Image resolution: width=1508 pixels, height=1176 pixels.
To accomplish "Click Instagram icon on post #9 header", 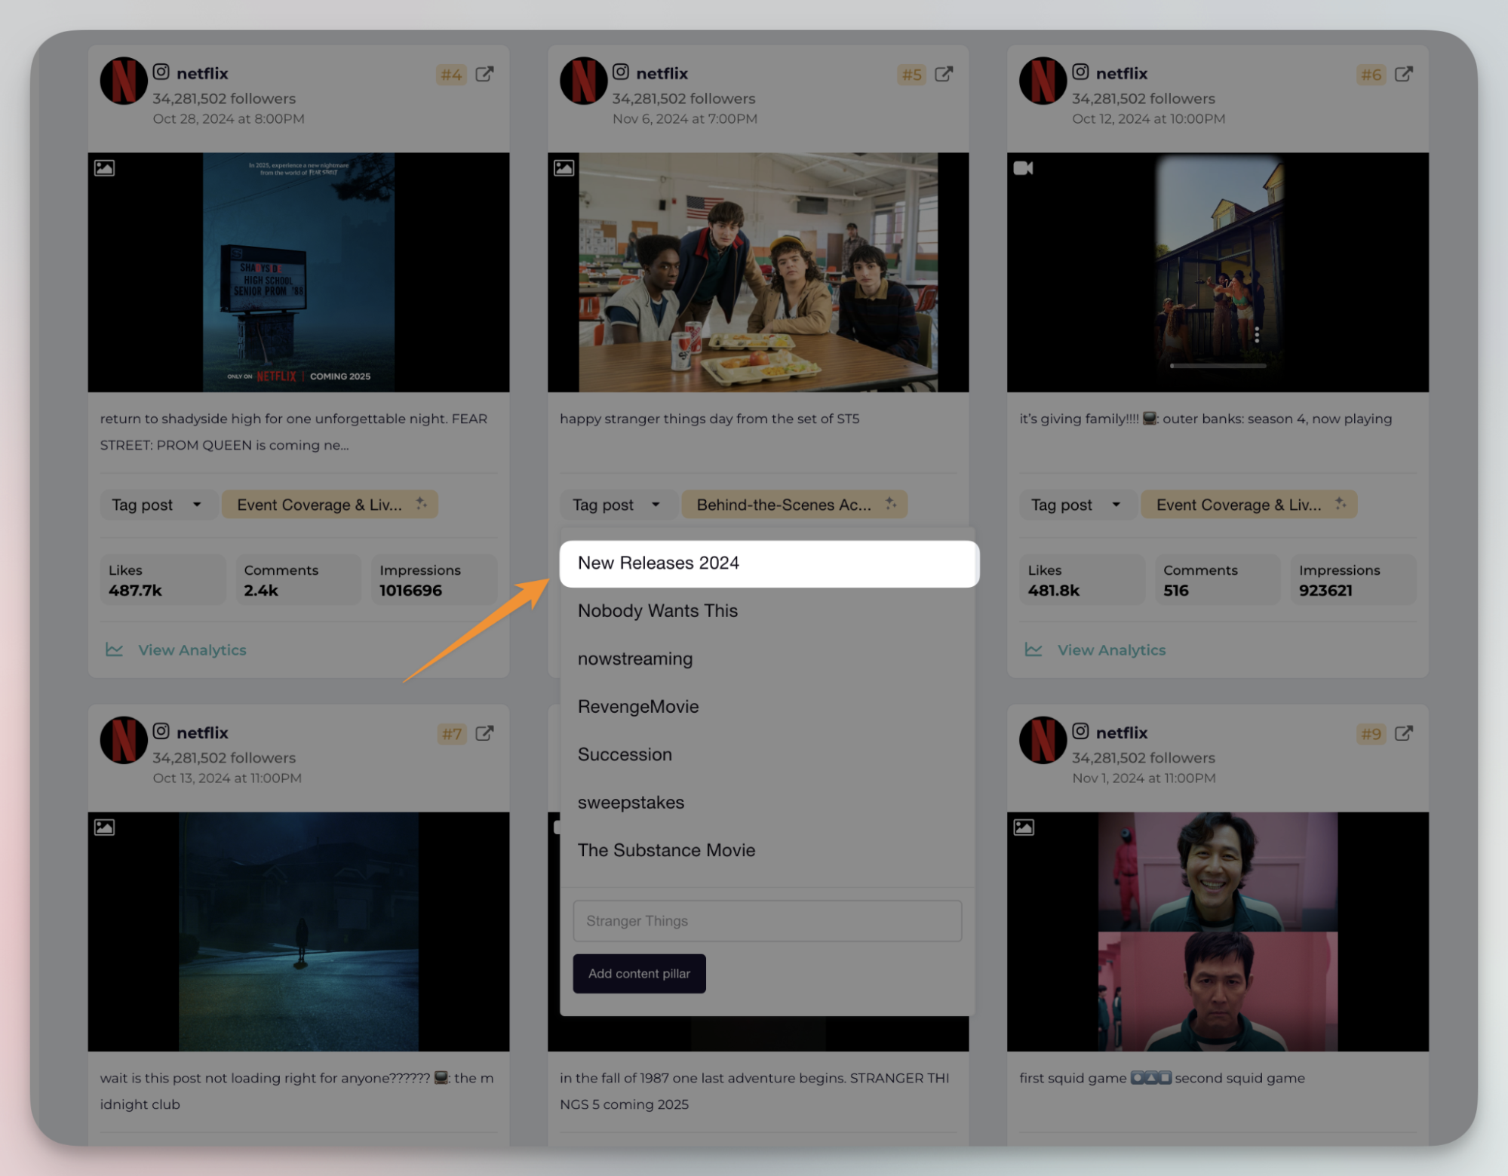I will click(1080, 731).
